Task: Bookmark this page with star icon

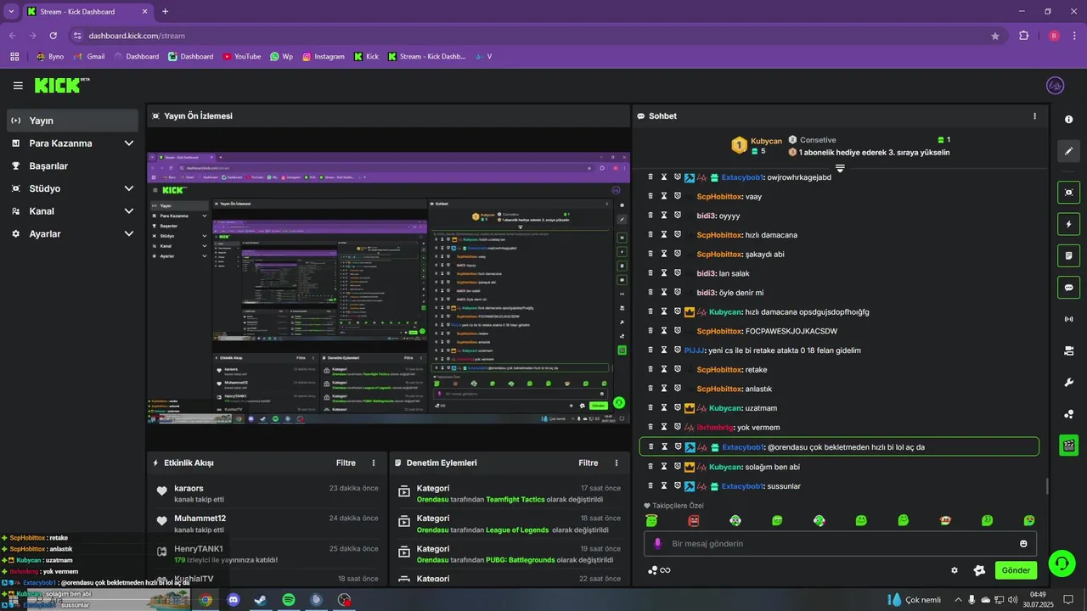Action: pos(995,36)
